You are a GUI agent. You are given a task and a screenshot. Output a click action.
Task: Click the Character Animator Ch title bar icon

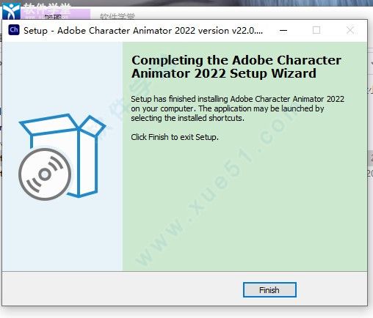pyautogui.click(x=14, y=30)
